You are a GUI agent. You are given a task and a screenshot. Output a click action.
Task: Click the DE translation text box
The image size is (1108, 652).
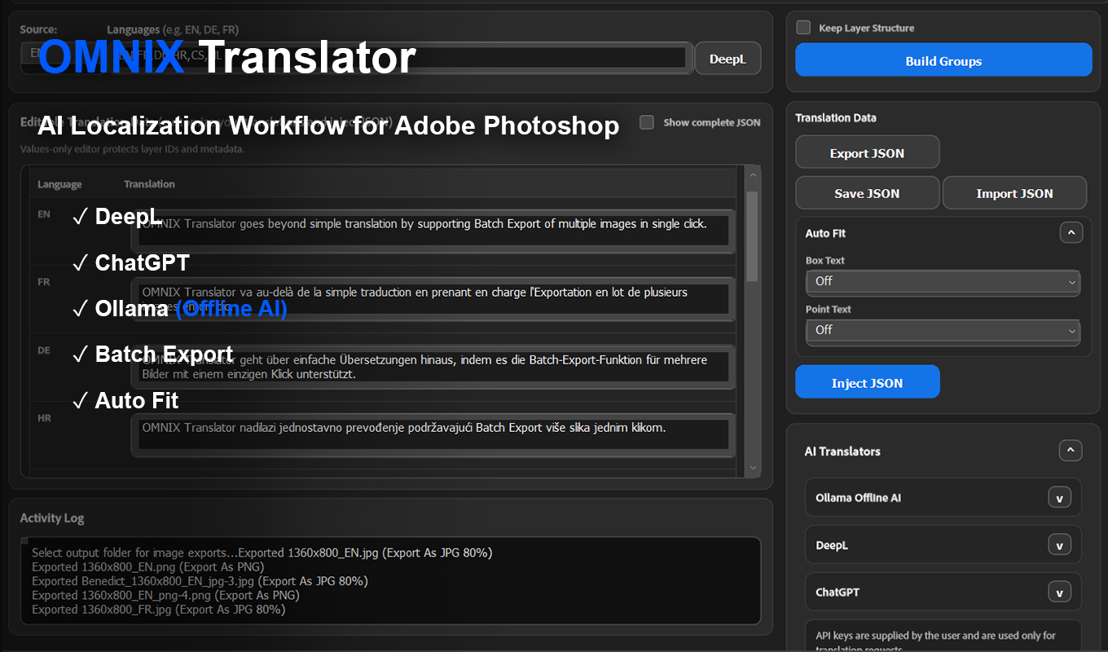click(433, 367)
